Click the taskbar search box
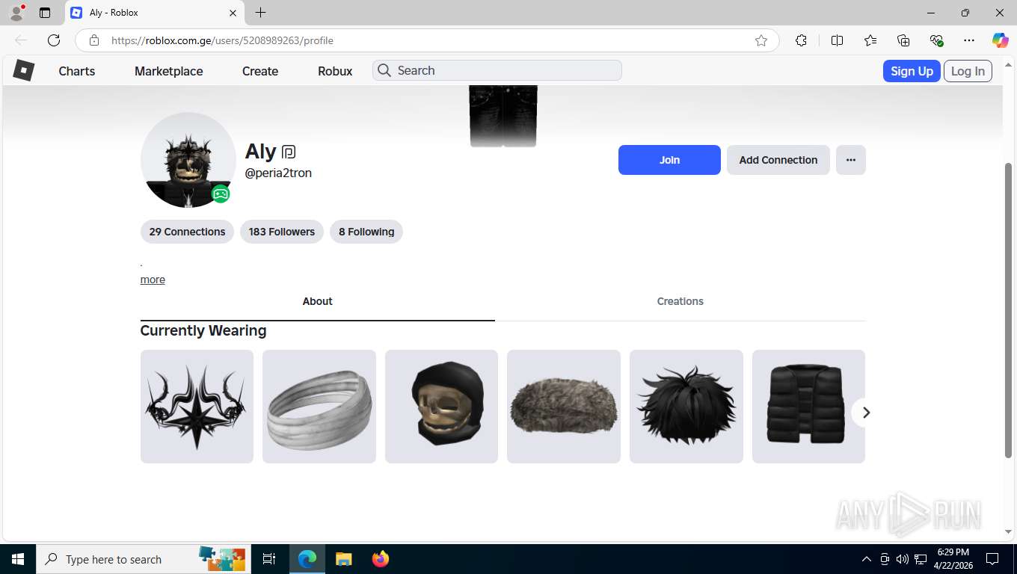This screenshot has width=1017, height=574. tap(142, 559)
